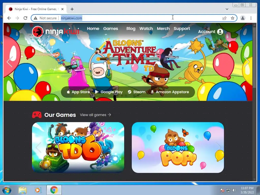Open the Bloons TD 6 game card

tap(78, 148)
